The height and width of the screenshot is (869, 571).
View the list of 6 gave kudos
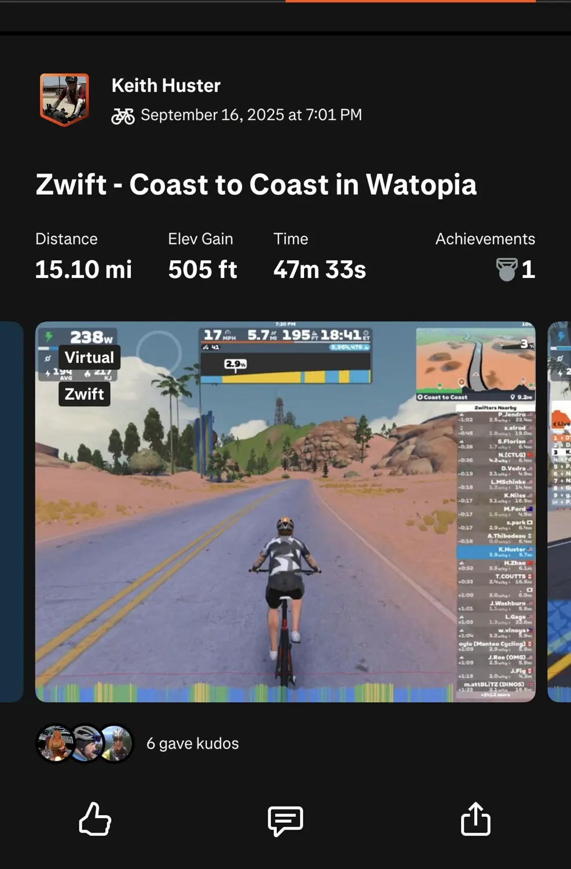click(193, 743)
